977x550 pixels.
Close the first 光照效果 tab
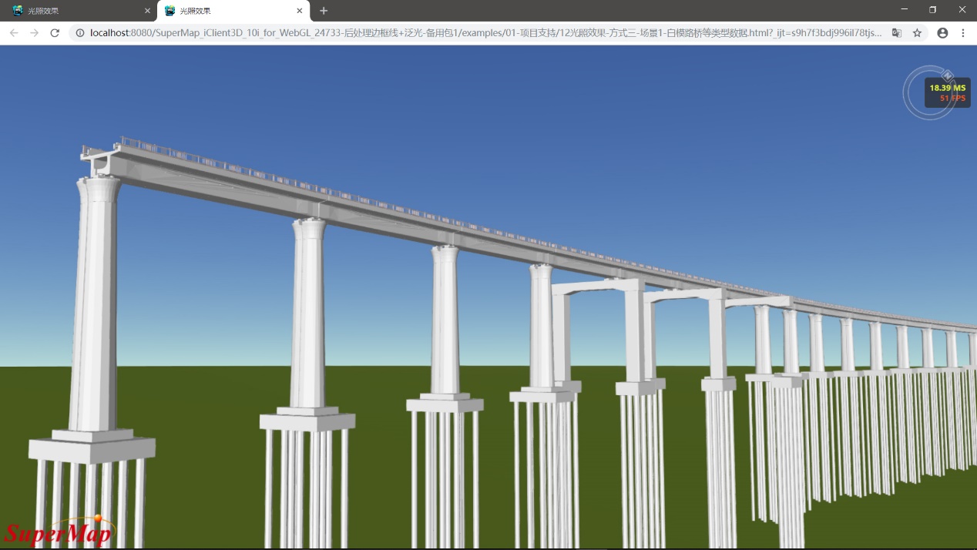click(147, 11)
